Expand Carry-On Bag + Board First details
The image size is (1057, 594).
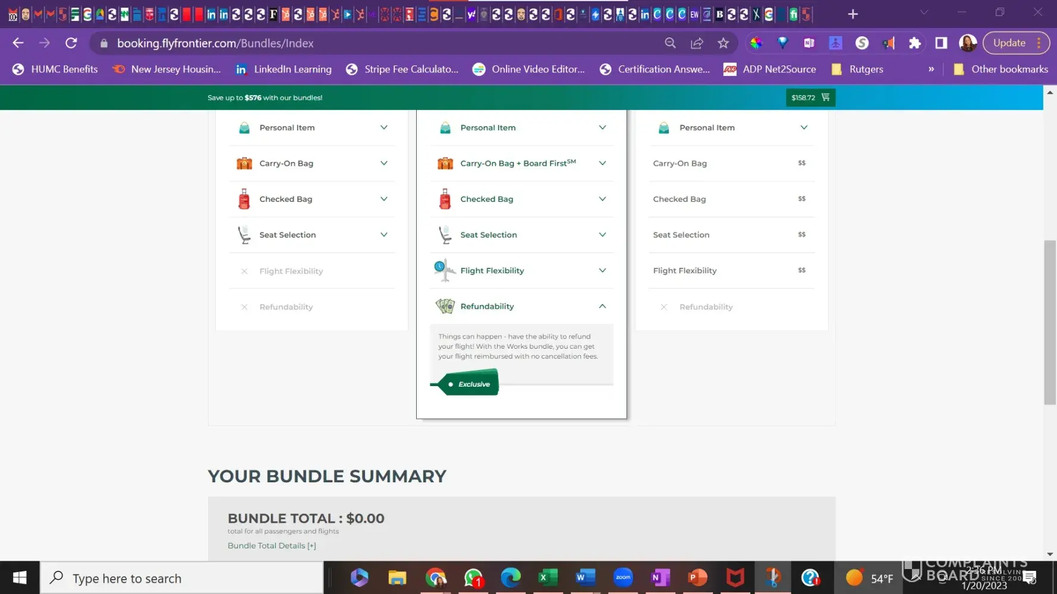602,163
